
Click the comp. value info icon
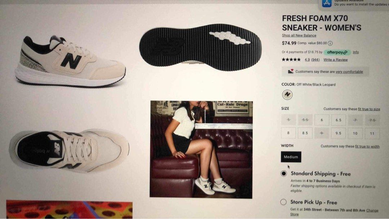pos(330,43)
